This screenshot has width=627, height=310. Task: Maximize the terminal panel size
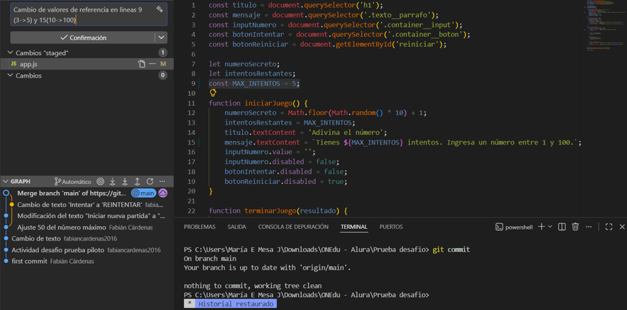[609, 227]
